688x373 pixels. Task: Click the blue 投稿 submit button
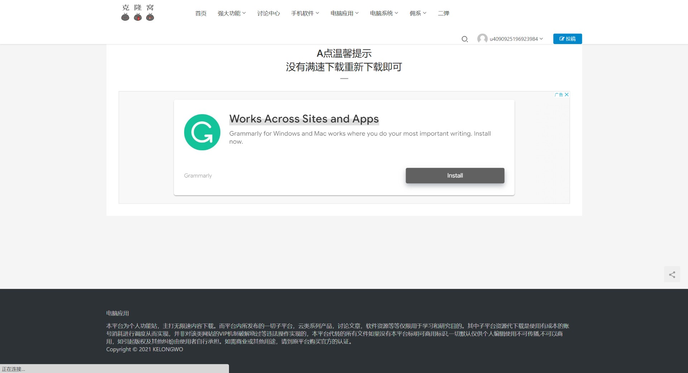pyautogui.click(x=568, y=39)
